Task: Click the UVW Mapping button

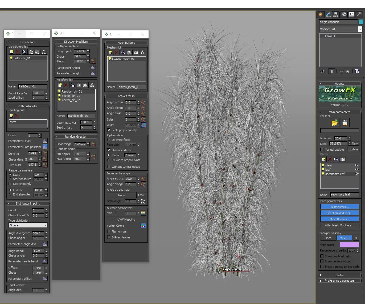Action: (126, 219)
